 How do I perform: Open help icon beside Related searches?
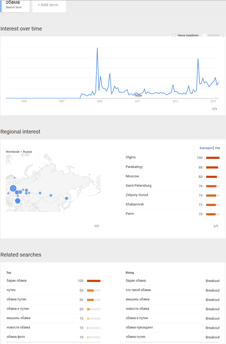coord(48,255)
